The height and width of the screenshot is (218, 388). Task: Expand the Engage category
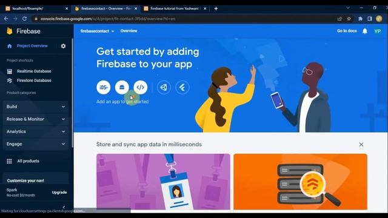tap(36, 144)
